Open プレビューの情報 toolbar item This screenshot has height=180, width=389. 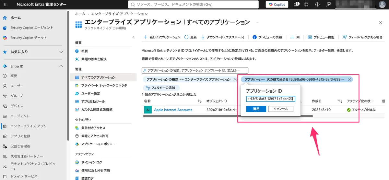pyautogui.click(x=267, y=37)
